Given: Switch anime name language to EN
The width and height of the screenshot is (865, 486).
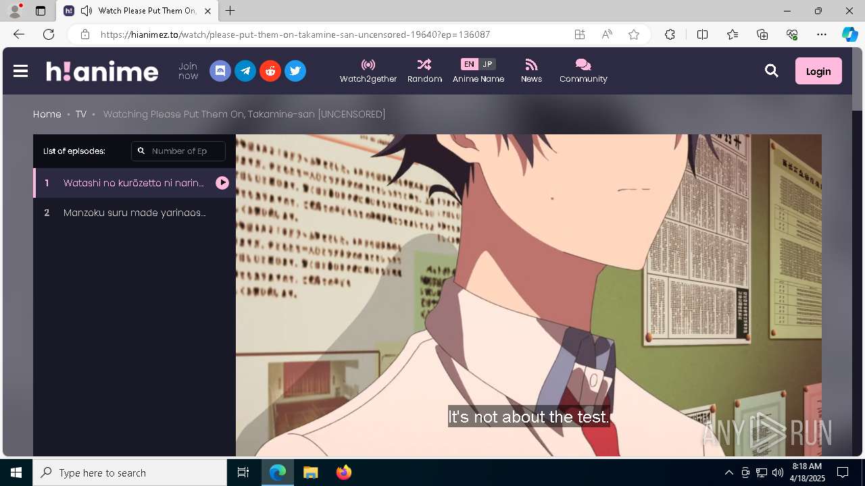Looking at the screenshot, I should [x=469, y=64].
